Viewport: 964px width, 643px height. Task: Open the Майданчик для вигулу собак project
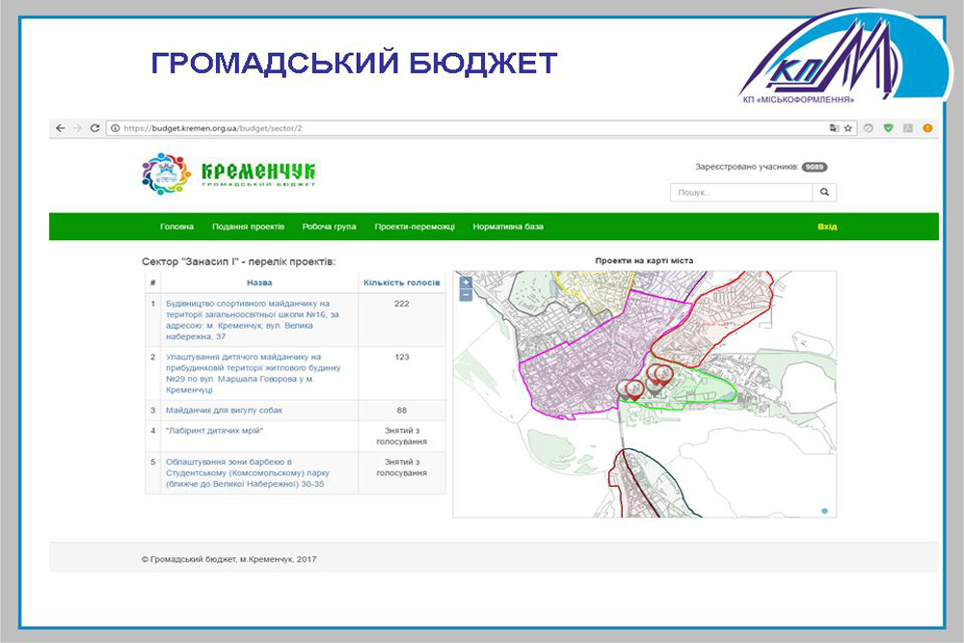pos(224,411)
